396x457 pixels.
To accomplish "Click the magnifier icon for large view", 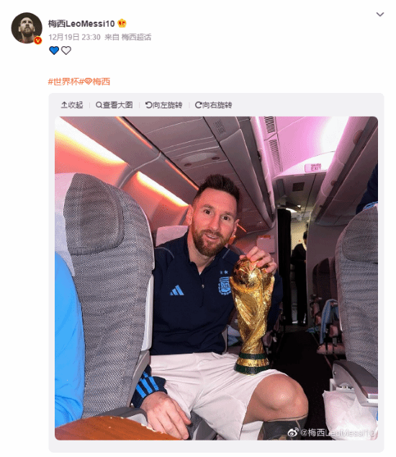I will click(99, 105).
